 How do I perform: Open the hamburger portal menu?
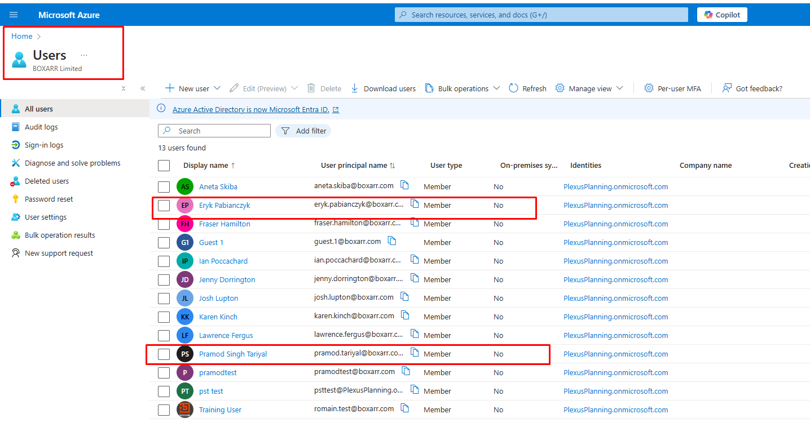pos(14,15)
